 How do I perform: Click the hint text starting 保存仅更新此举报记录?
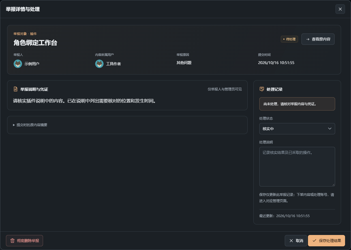click(297, 198)
